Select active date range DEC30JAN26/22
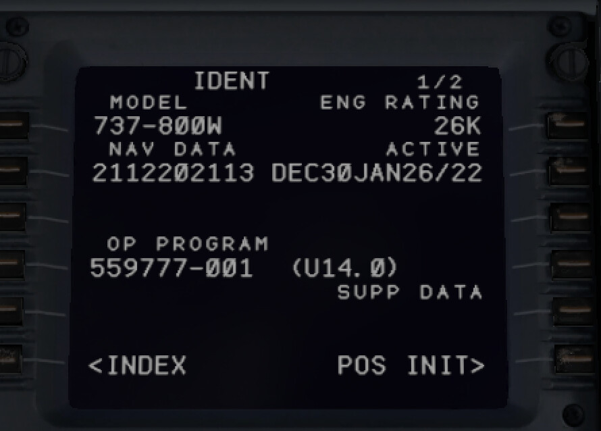Screen dimensions: 601x431 (x=376, y=173)
